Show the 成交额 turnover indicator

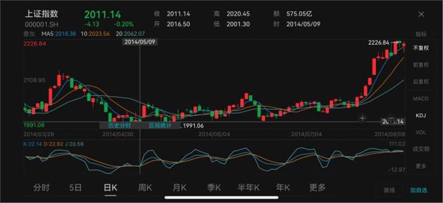420,149
